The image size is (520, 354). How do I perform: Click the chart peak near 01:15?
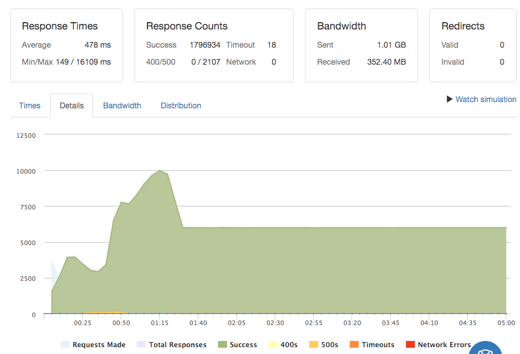click(160, 170)
